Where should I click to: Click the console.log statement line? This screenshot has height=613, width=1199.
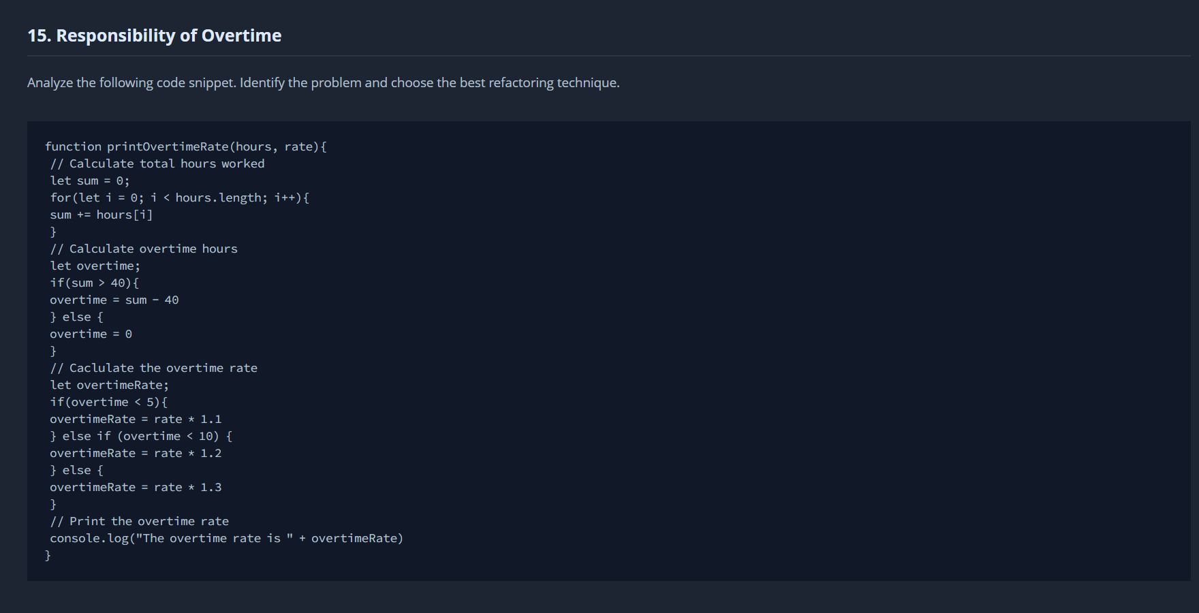point(226,538)
